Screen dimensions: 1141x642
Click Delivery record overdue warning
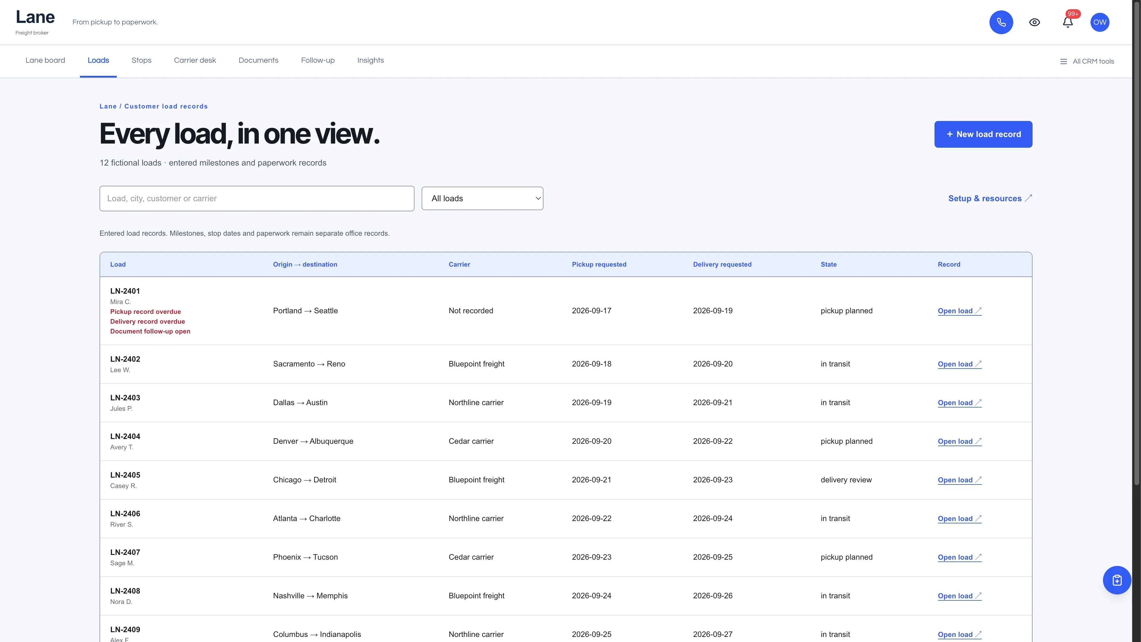pyautogui.click(x=147, y=322)
